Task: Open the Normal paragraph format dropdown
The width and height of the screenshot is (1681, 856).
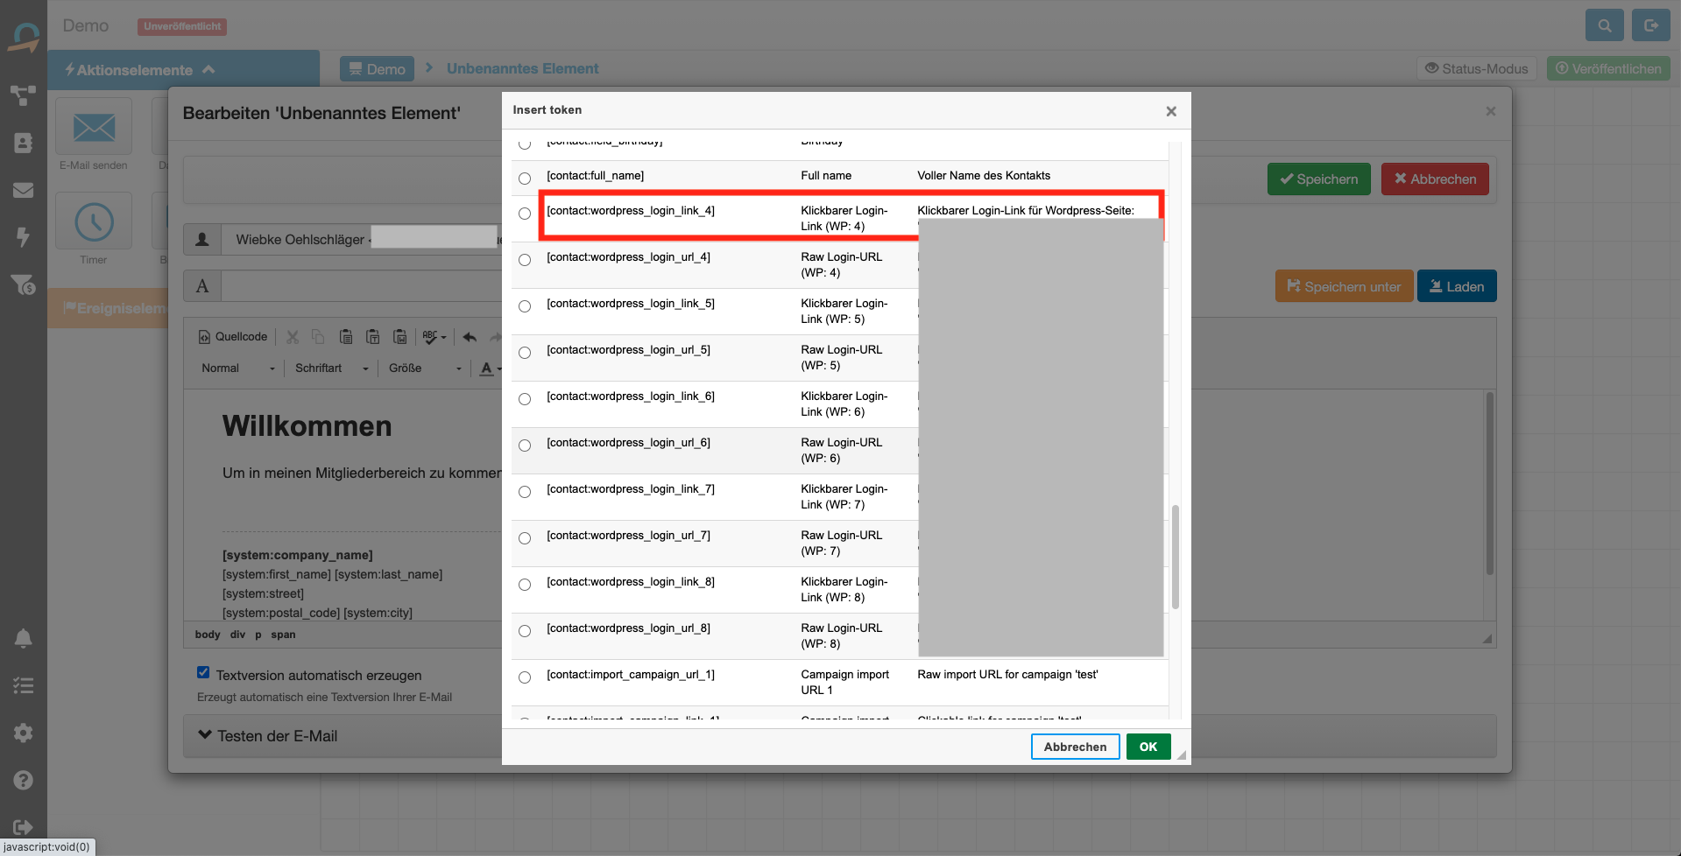Action: click(x=237, y=368)
